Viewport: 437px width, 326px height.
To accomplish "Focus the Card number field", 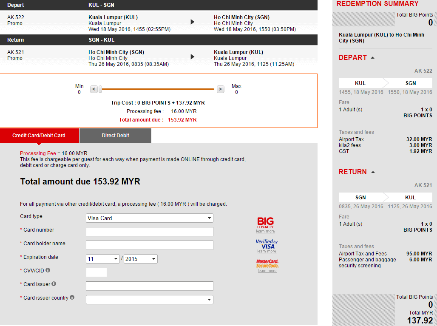I will [x=149, y=232].
